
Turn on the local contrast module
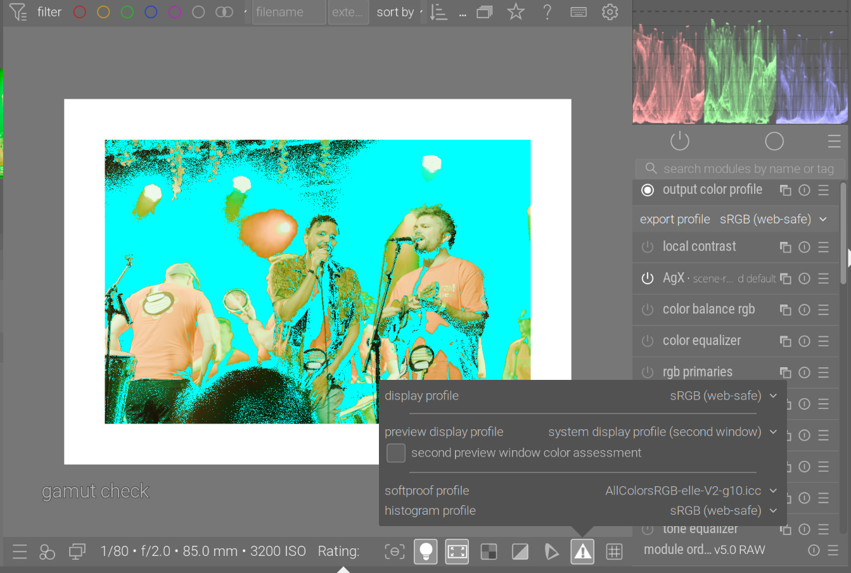(x=647, y=247)
